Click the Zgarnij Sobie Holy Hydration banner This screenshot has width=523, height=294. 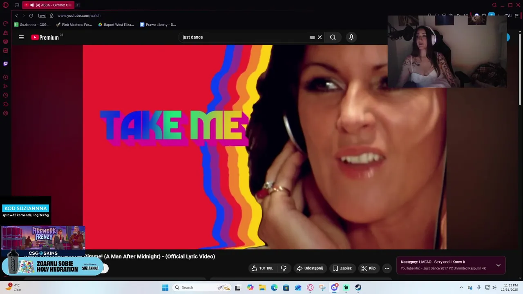(52, 266)
